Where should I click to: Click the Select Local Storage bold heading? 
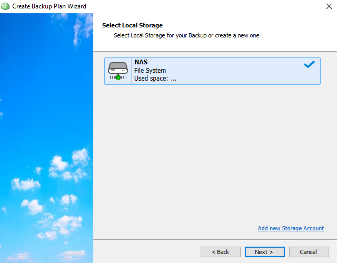[x=132, y=25]
